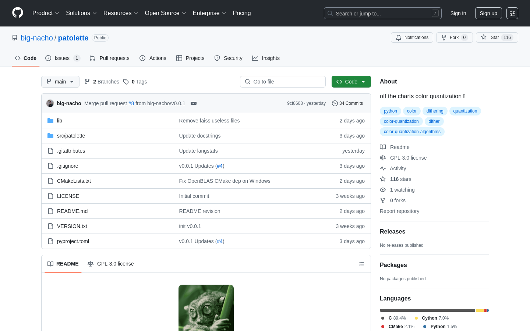Open Readme link in About sidebar
The height and width of the screenshot is (331, 530).
click(x=400, y=147)
